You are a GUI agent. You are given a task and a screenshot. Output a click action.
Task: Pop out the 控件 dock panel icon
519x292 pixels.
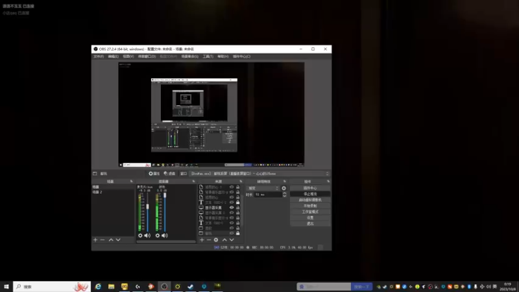point(328,182)
